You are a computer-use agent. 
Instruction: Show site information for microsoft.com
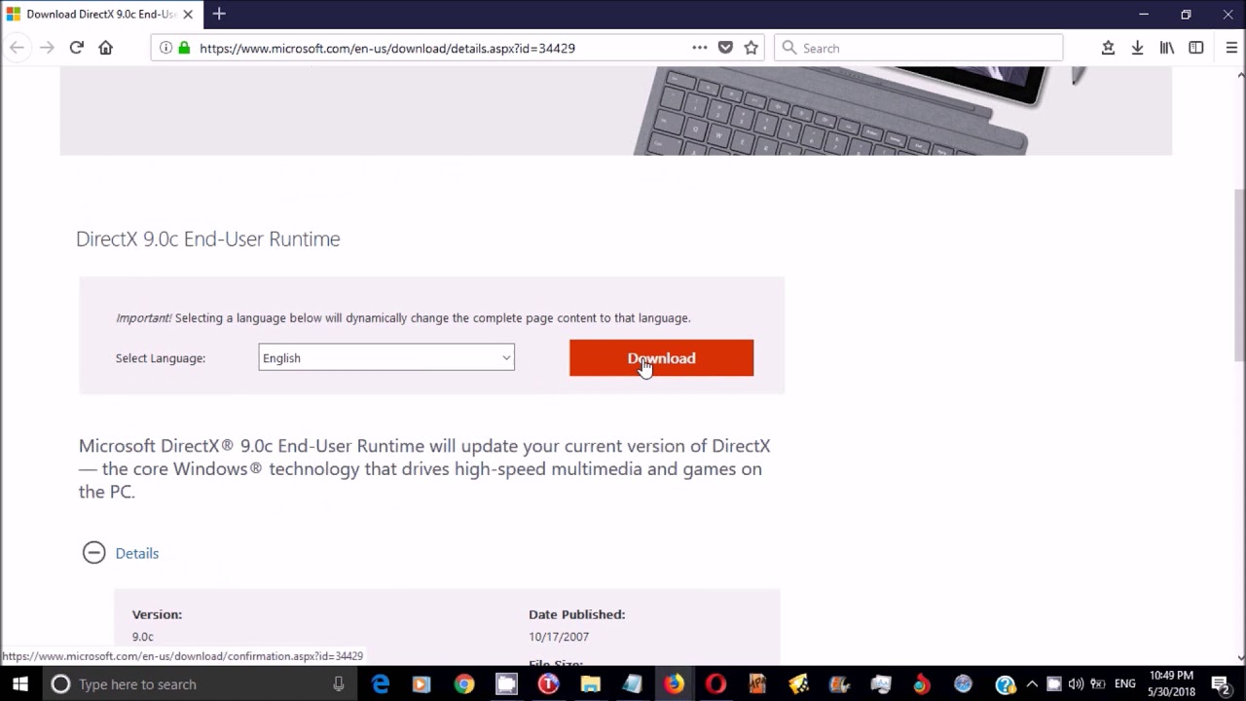click(x=165, y=48)
